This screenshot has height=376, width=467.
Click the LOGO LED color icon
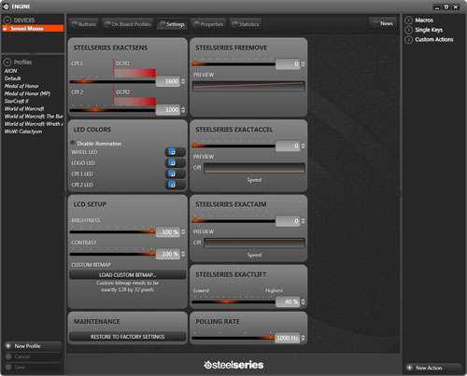[x=172, y=162]
